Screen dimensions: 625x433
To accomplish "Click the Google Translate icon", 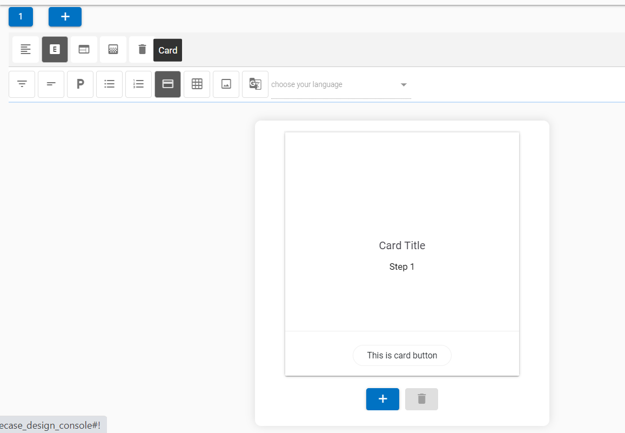I will click(x=255, y=84).
